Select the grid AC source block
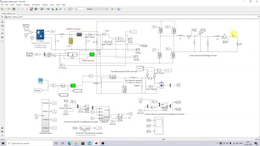Image resolution: width=260 pixels, height=146 pixels. point(237,44)
